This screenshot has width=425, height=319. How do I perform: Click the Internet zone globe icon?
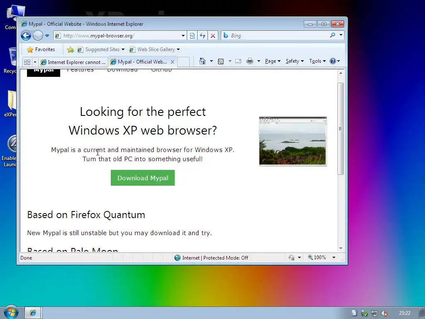[x=177, y=258]
